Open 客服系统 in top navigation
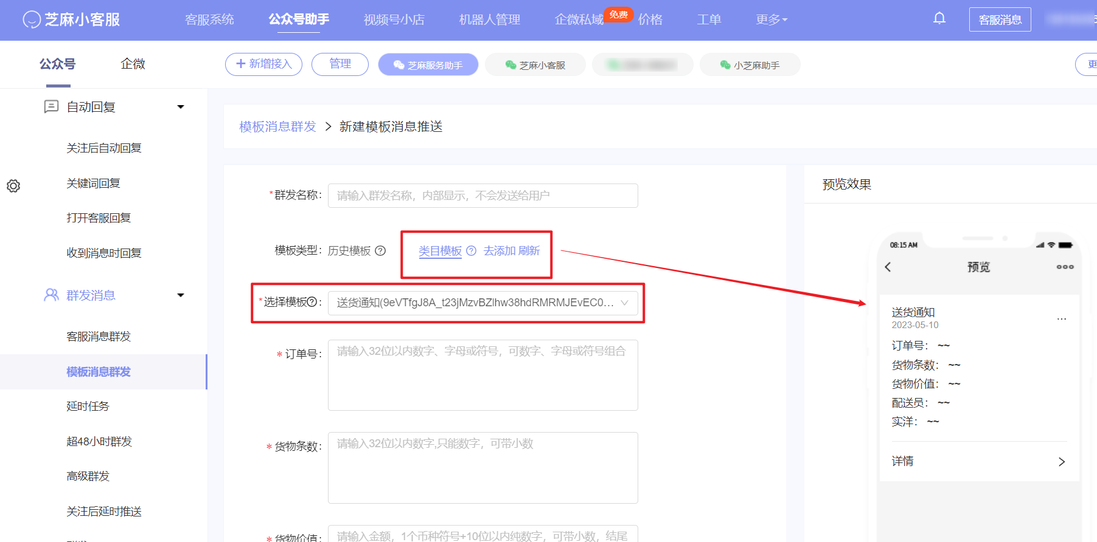 coord(209,19)
